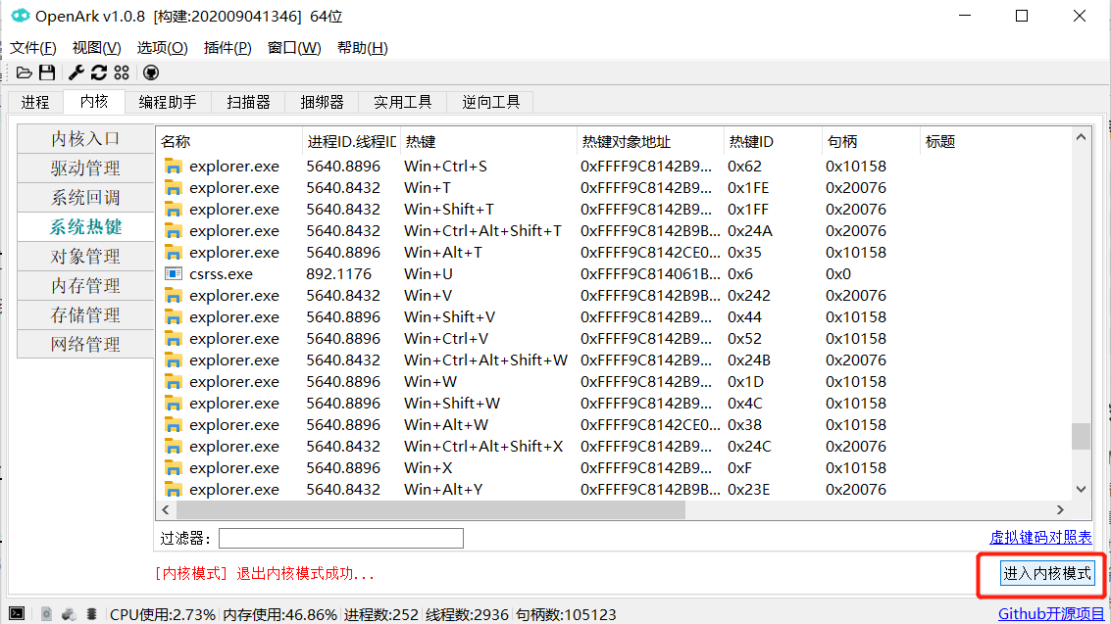Open the console icon in status bar

(17, 613)
